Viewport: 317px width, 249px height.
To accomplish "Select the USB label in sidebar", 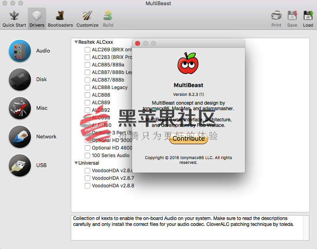I will click(41, 165).
